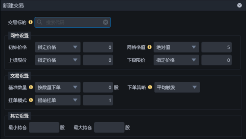The width and height of the screenshot is (246, 139).
Task: Open the 挂单模式 提前挂单 dropdown
Action: point(58,100)
